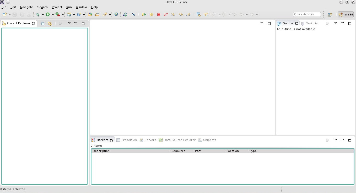356x193 pixels.
Task: Open the Window menu
Action: (x=81, y=7)
